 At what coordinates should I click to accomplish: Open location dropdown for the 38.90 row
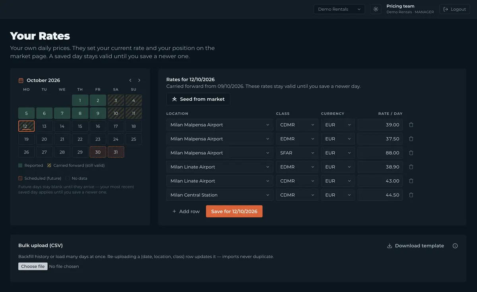click(220, 167)
